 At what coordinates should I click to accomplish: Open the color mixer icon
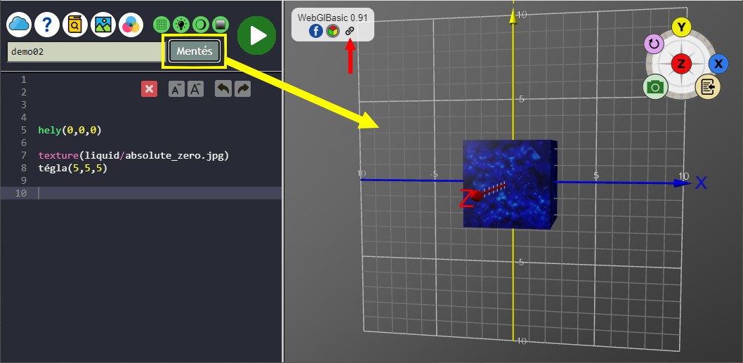[x=131, y=25]
